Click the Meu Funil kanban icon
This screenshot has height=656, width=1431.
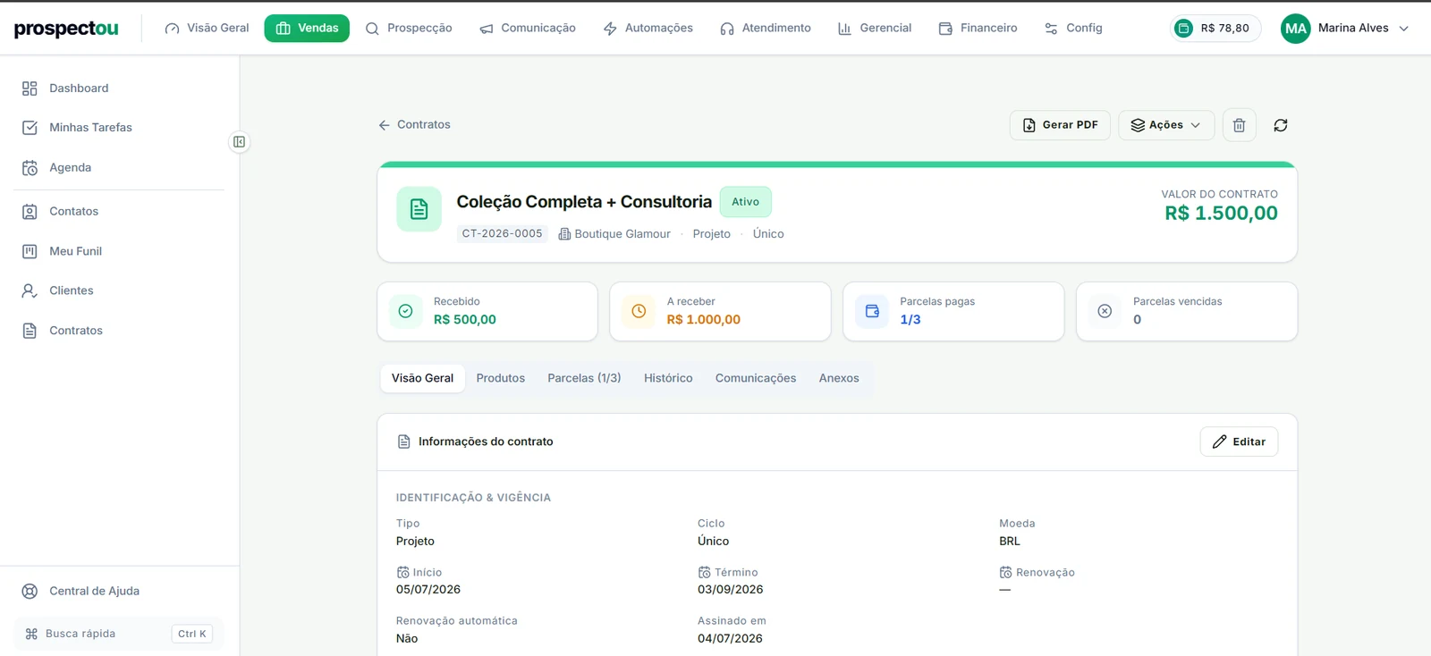(30, 251)
